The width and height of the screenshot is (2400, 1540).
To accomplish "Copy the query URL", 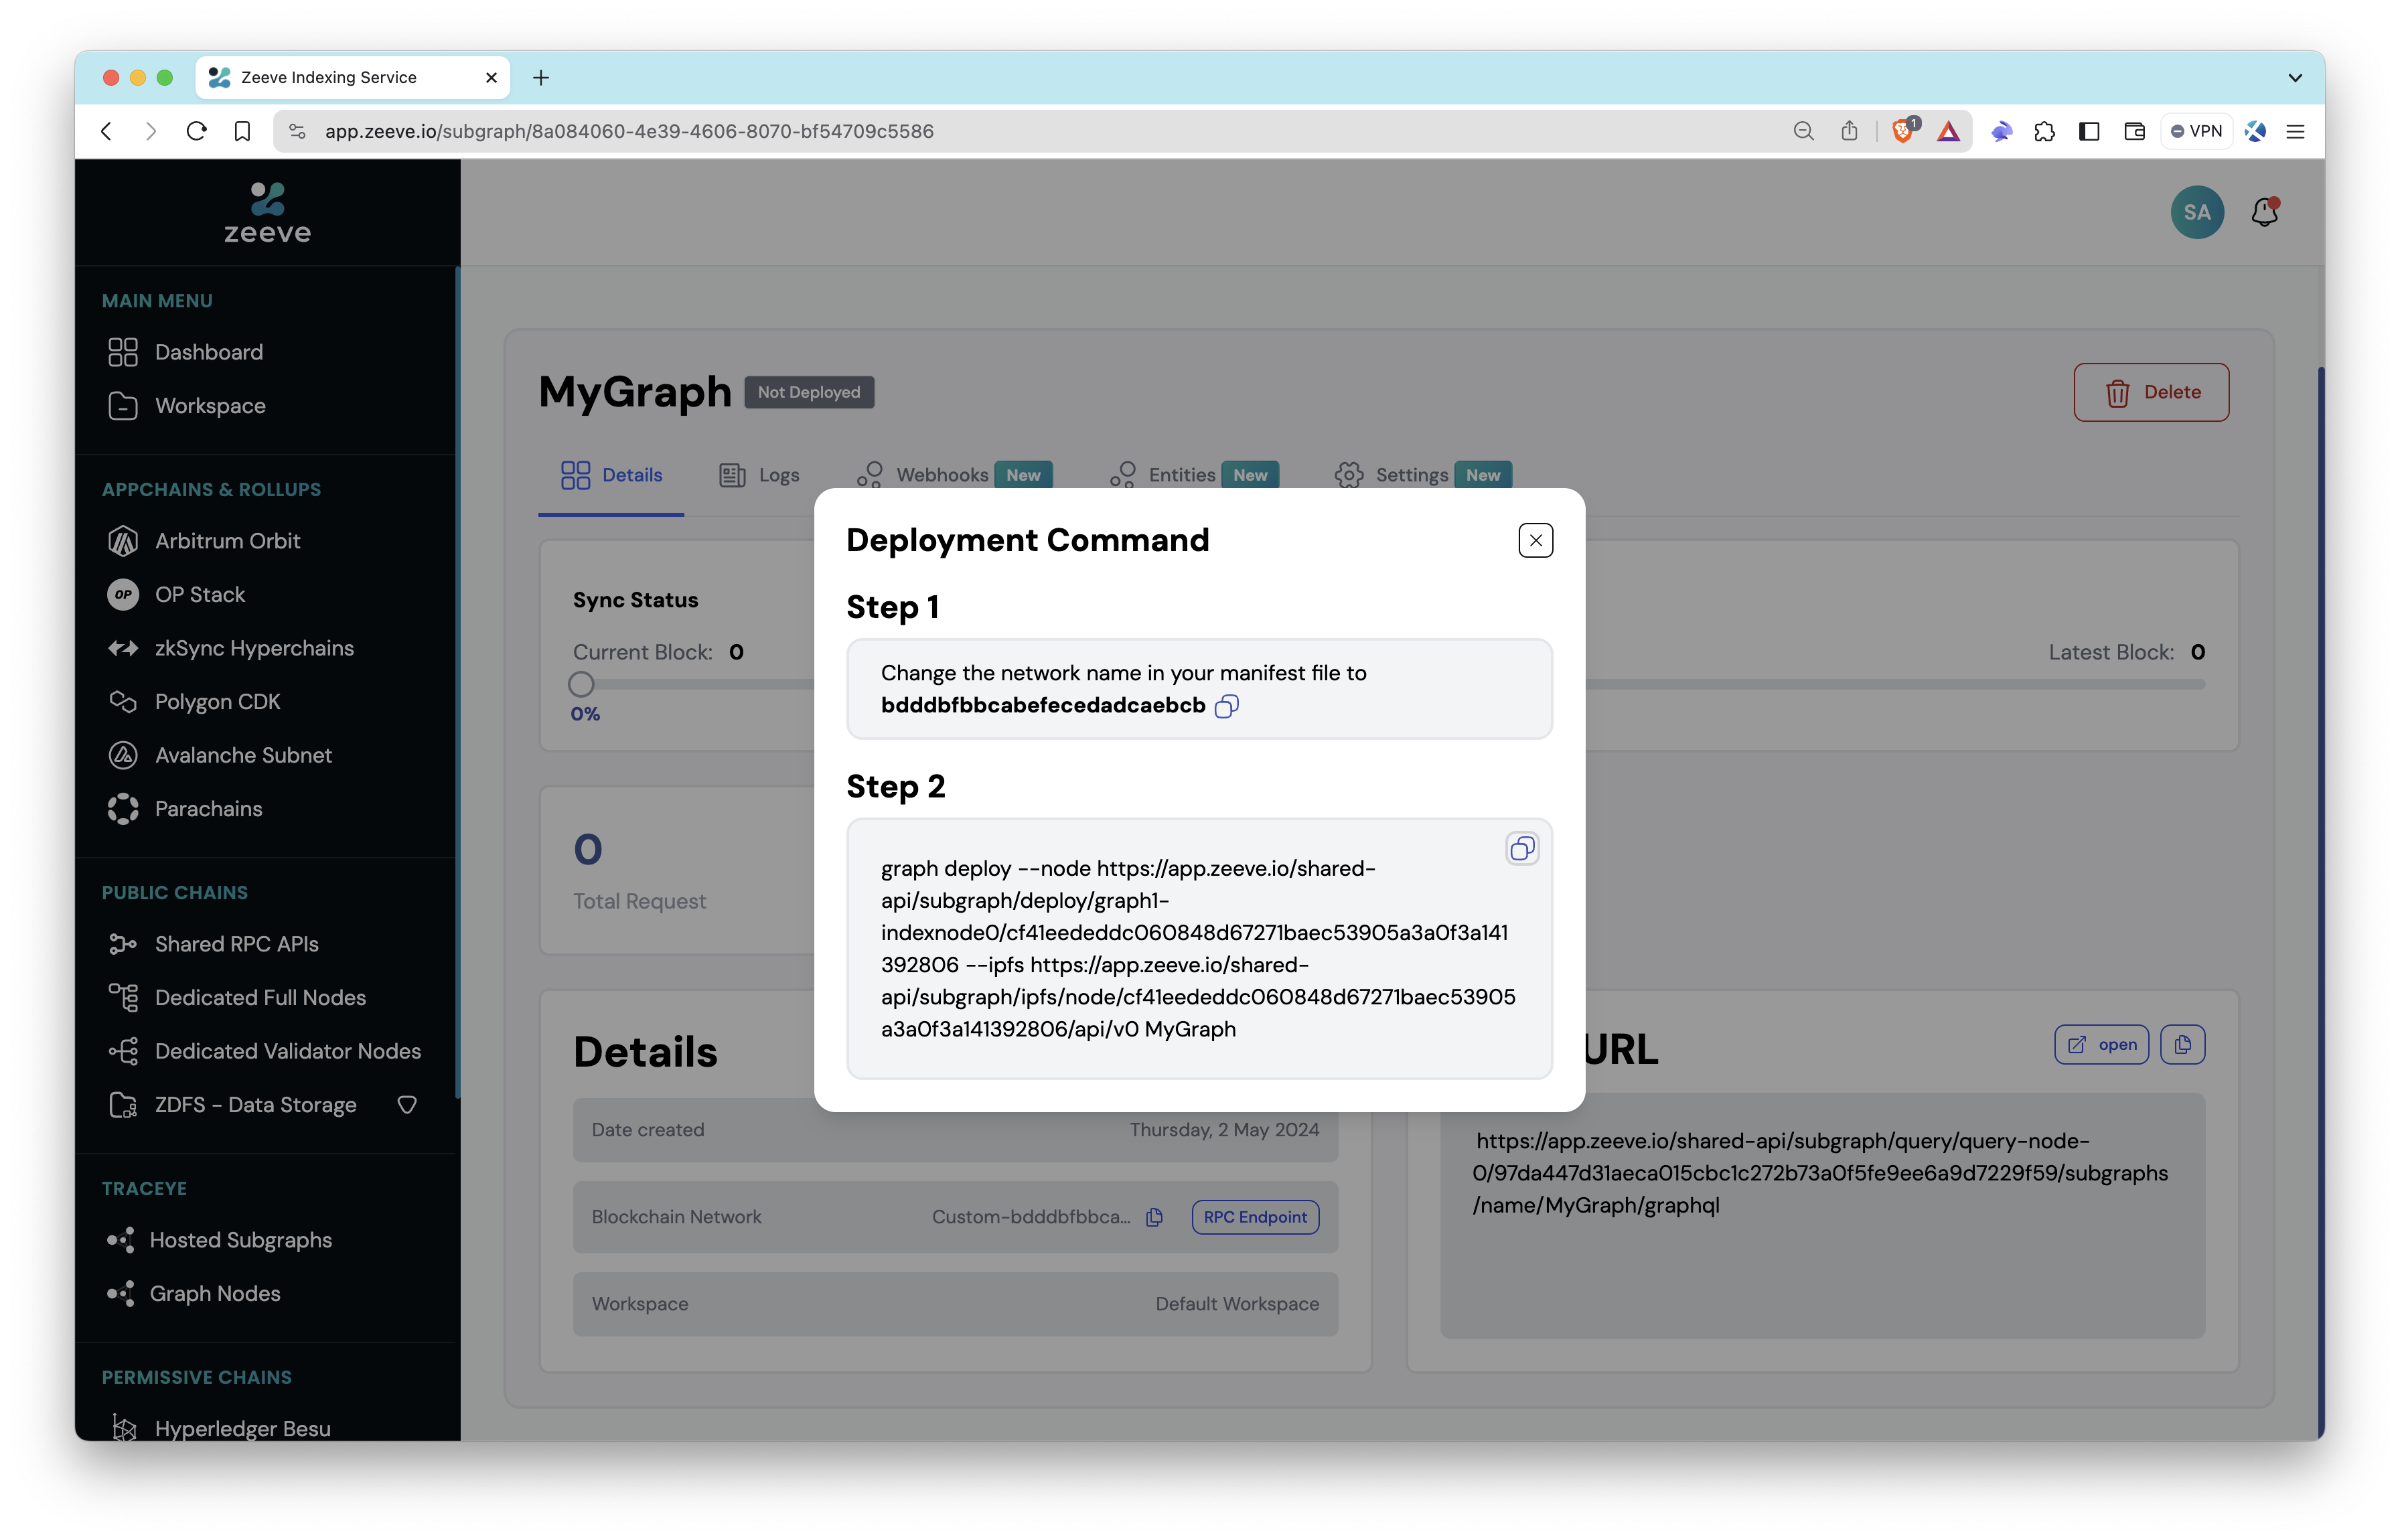I will (2182, 1044).
